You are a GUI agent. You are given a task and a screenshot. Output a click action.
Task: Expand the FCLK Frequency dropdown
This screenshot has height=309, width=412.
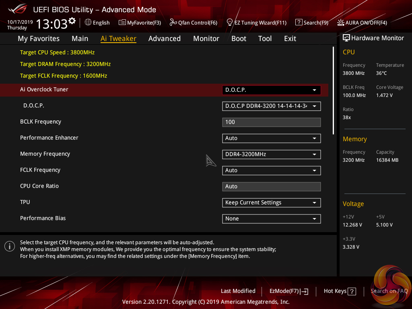click(272, 171)
